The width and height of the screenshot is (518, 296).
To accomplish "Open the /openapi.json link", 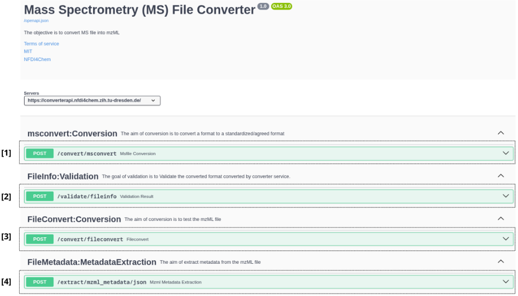I will [36, 21].
